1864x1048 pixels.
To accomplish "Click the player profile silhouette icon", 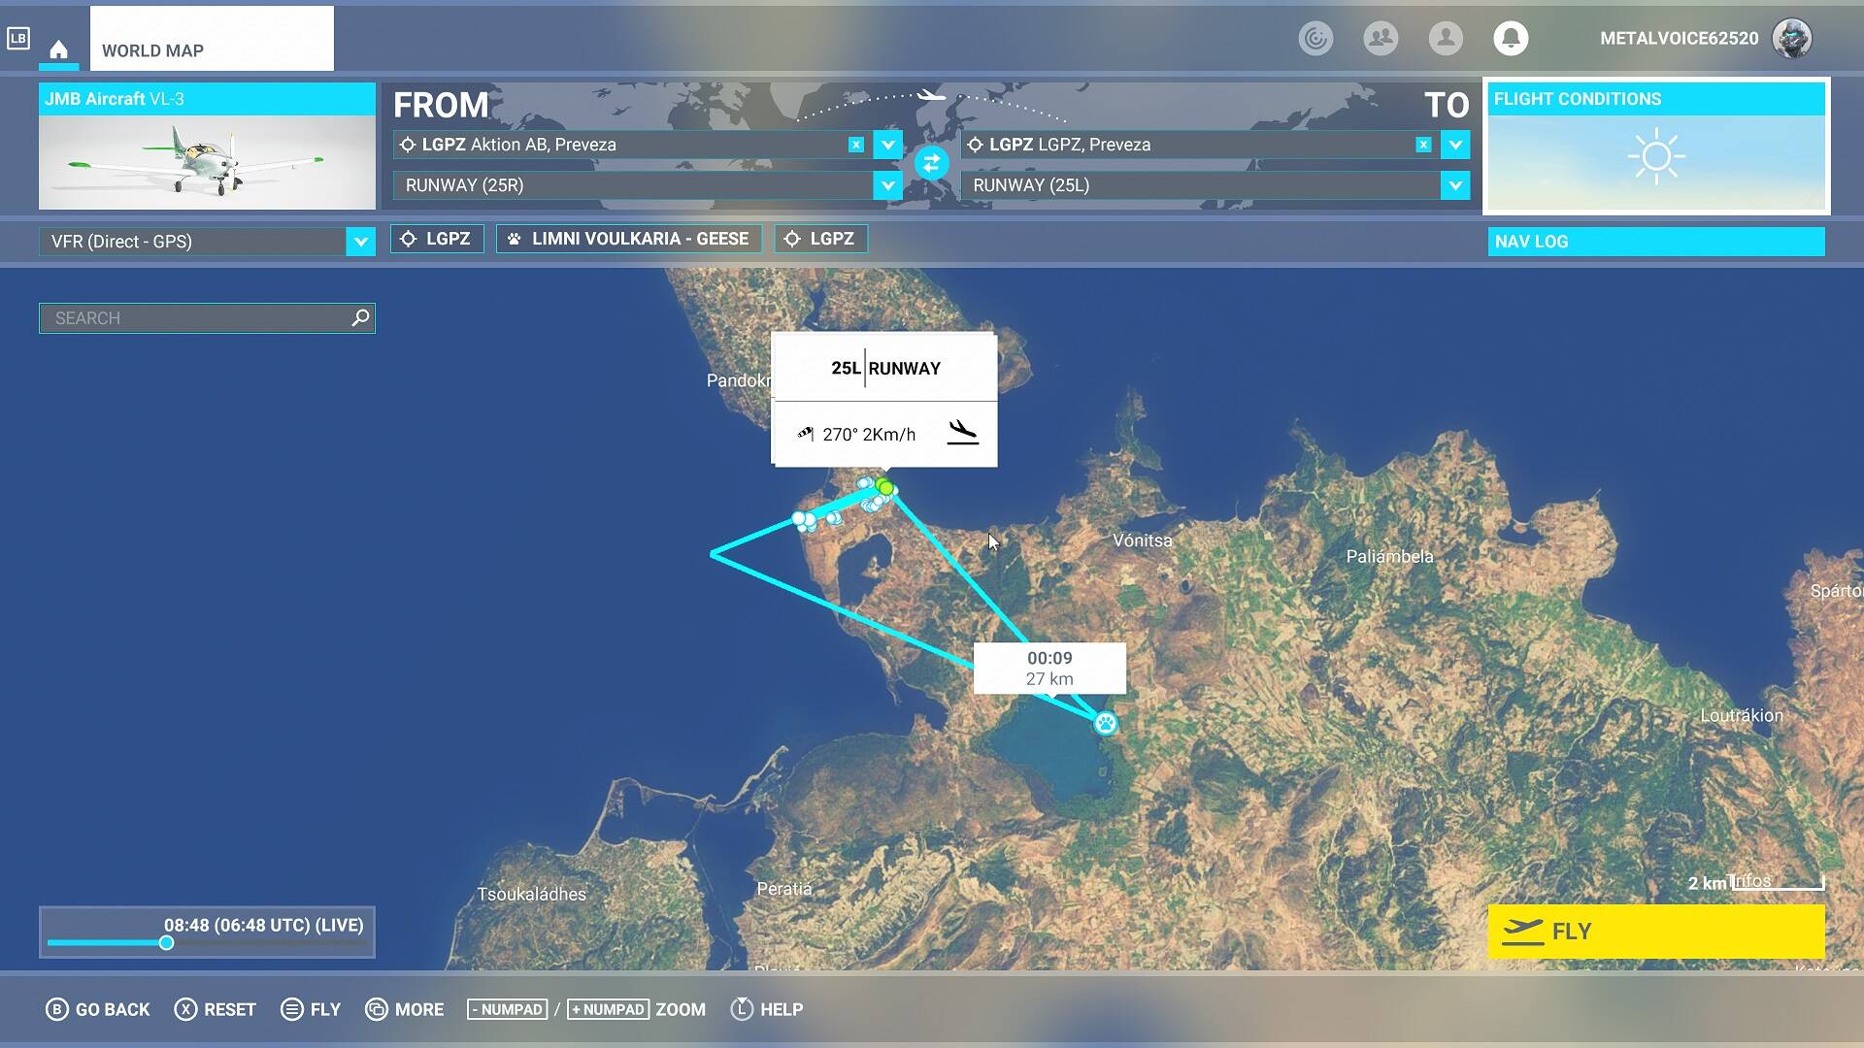I will click(x=1446, y=38).
